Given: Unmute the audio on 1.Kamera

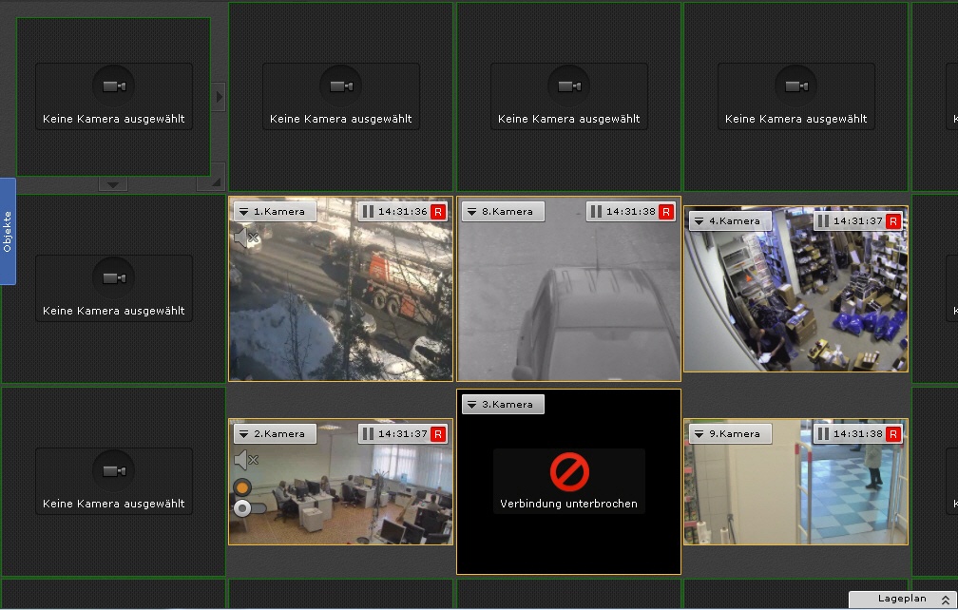Looking at the screenshot, I should [x=246, y=237].
